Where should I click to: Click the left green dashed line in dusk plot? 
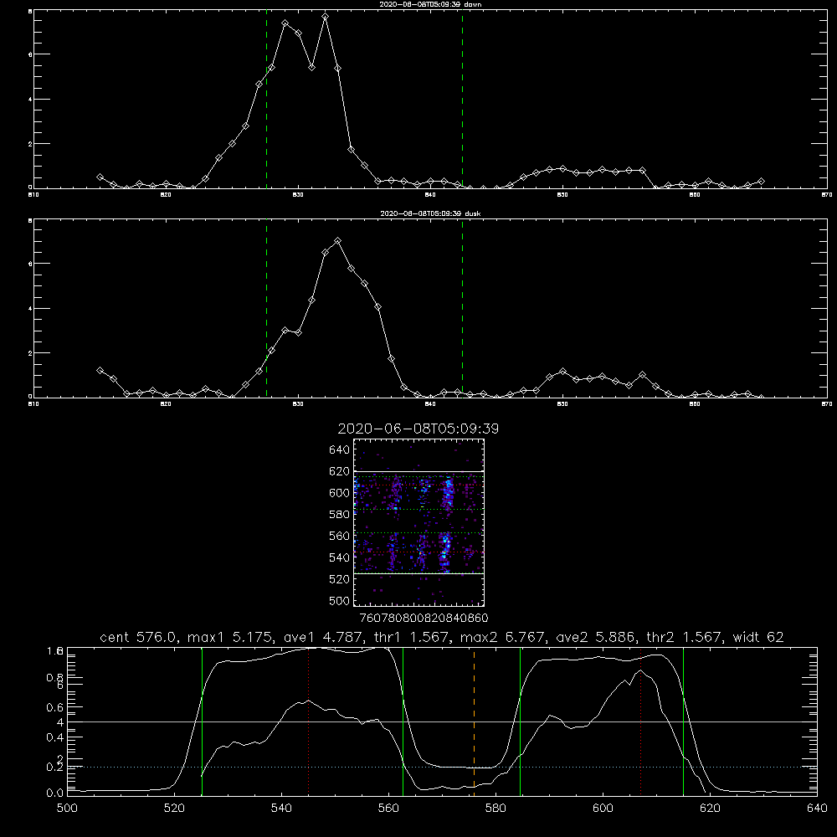pyautogui.click(x=266, y=309)
